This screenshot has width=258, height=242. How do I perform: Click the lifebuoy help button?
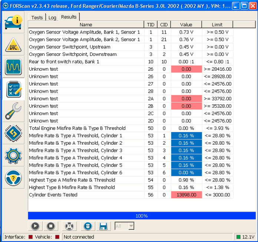pos(69,226)
